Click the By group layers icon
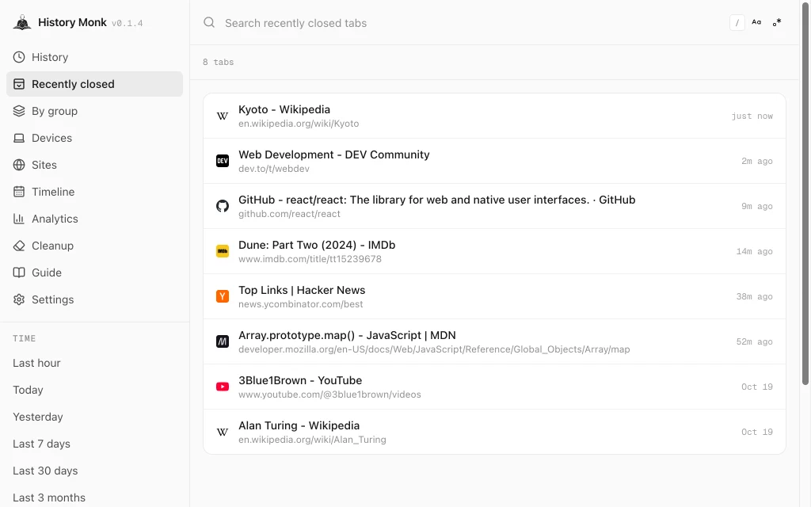 coord(19,111)
